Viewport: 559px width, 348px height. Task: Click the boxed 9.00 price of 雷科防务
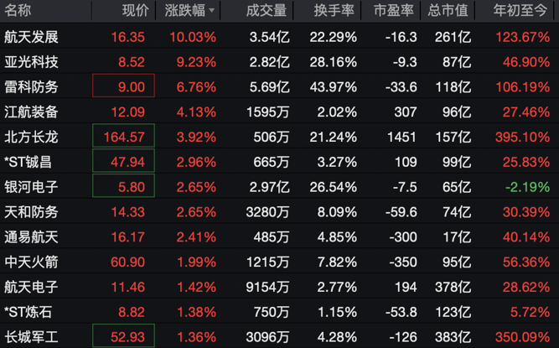click(x=124, y=87)
